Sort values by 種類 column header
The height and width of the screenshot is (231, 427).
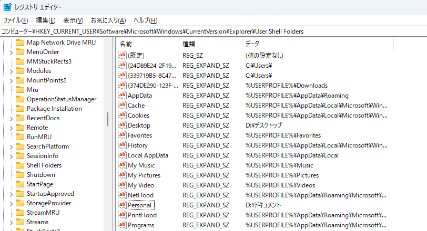click(210, 44)
